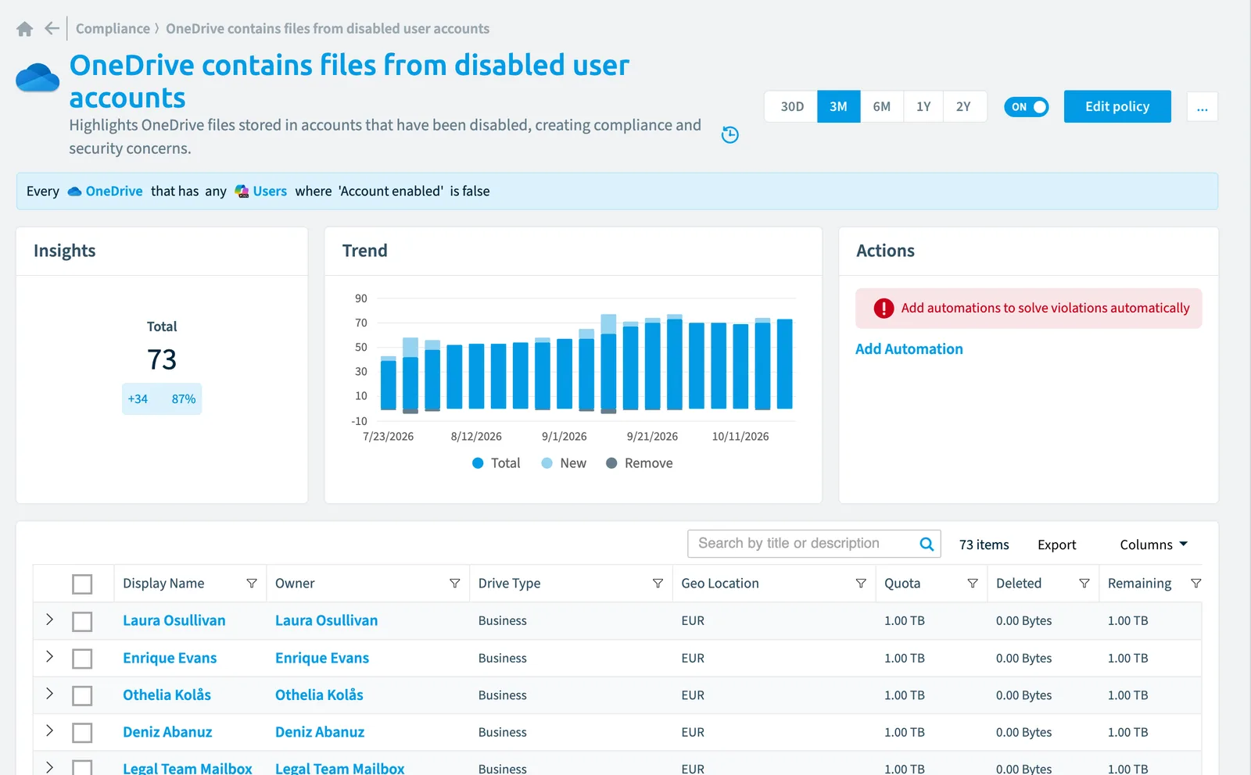This screenshot has width=1251, height=775.
Task: Switch to the 1Y time range
Action: coord(923,107)
